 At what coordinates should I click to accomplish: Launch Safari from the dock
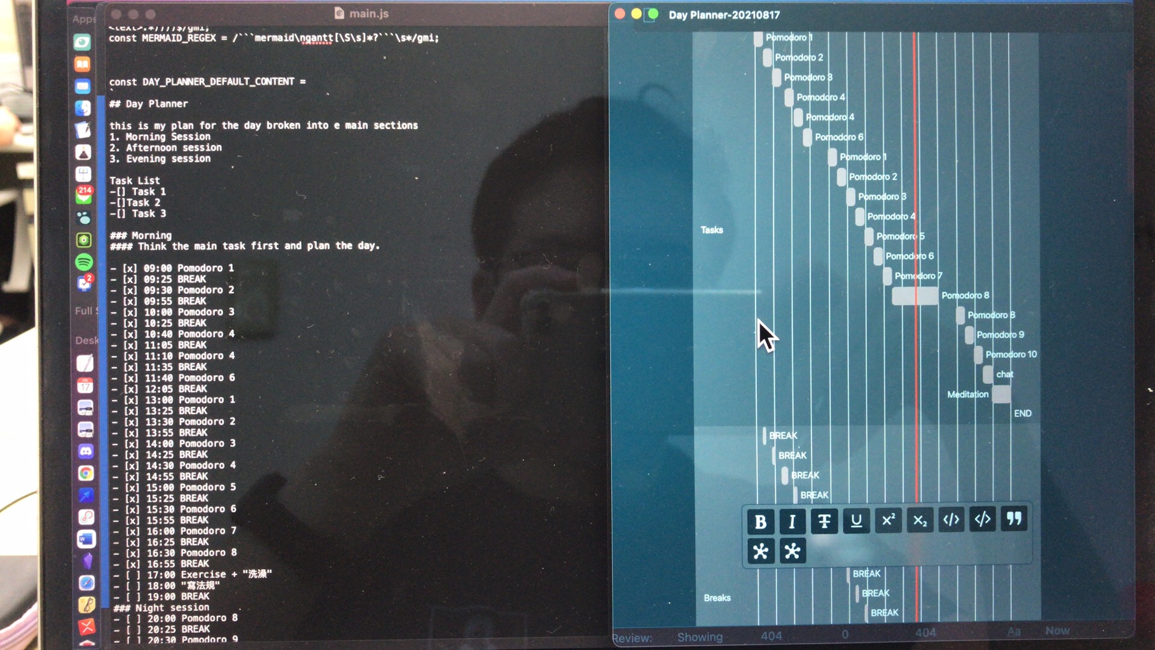point(86,583)
